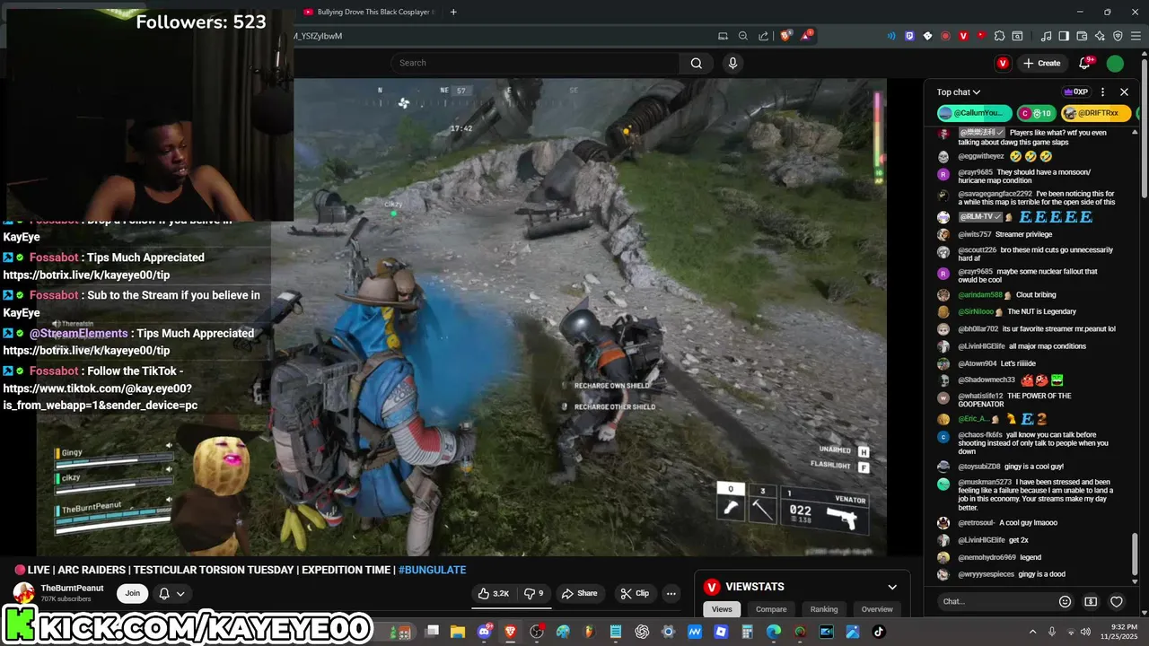Open Brave hamburger main menu
Viewport: 1149px width, 646px height.
tap(1136, 36)
